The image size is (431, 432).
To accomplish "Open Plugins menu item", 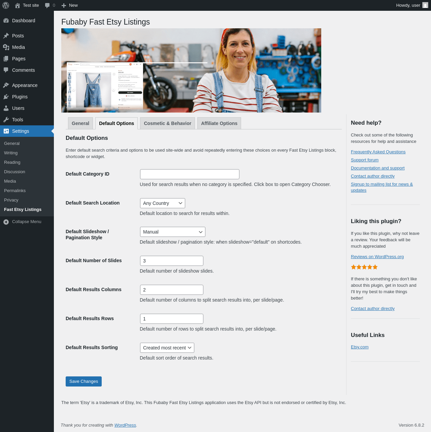I will [27, 97].
